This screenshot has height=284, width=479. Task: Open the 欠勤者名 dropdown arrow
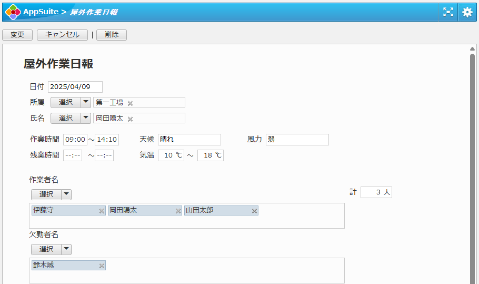[x=66, y=249]
